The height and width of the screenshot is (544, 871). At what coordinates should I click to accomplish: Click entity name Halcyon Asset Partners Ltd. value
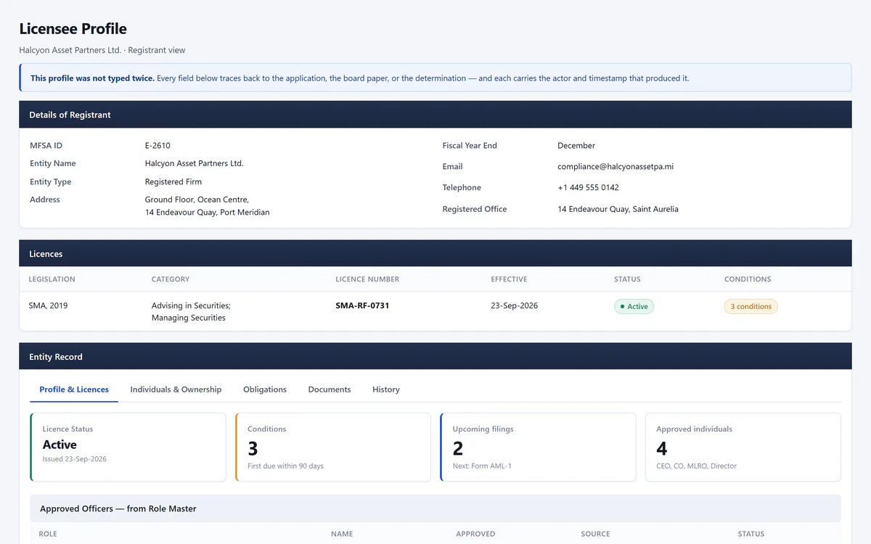coord(194,164)
